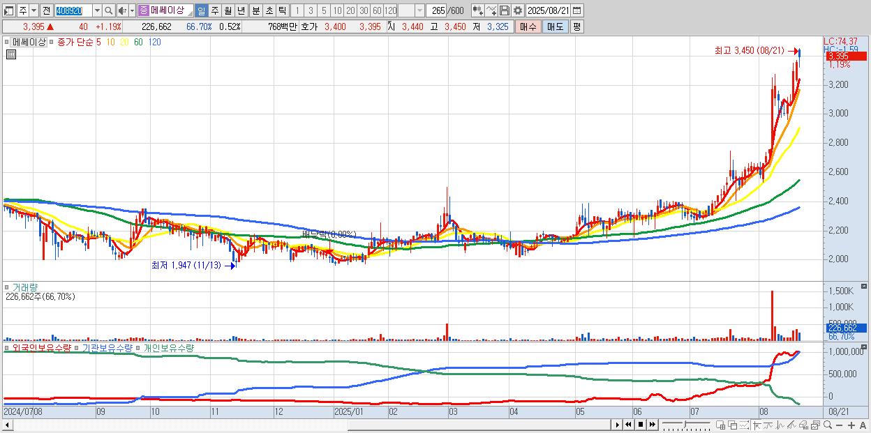Click the save chart floppy icon
The image size is (871, 433).
505,10
